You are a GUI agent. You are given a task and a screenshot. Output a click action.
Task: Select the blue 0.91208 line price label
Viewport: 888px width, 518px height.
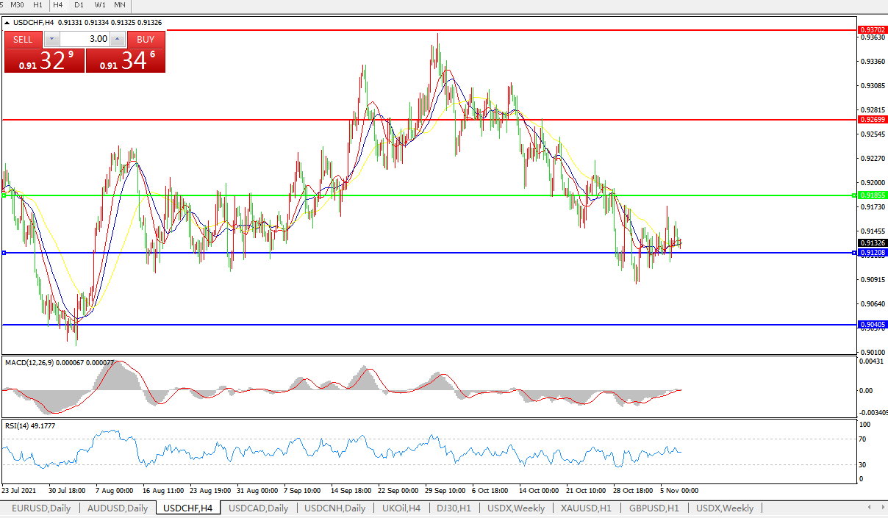(x=873, y=253)
